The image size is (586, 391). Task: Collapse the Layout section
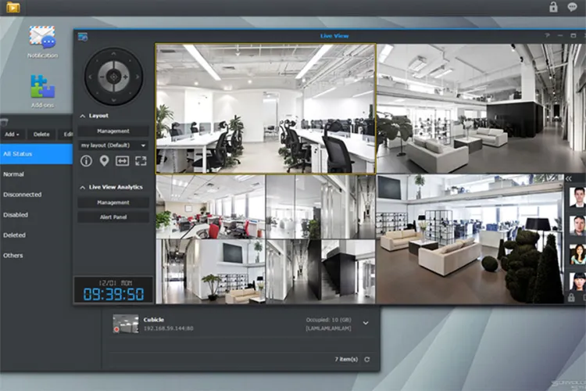[x=82, y=116]
